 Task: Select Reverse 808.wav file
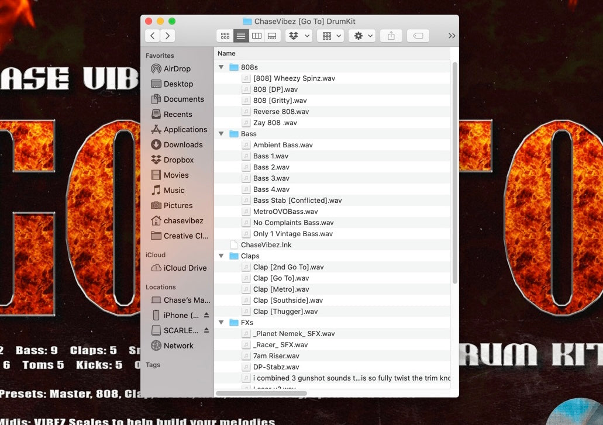332,112
